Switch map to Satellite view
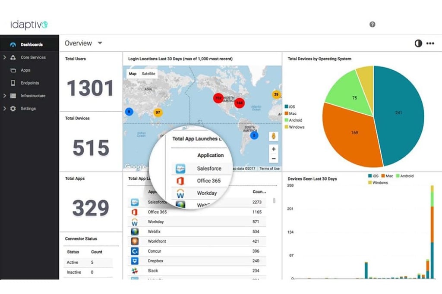Image resolution: width=442 pixels, height=294 pixels. click(x=148, y=73)
